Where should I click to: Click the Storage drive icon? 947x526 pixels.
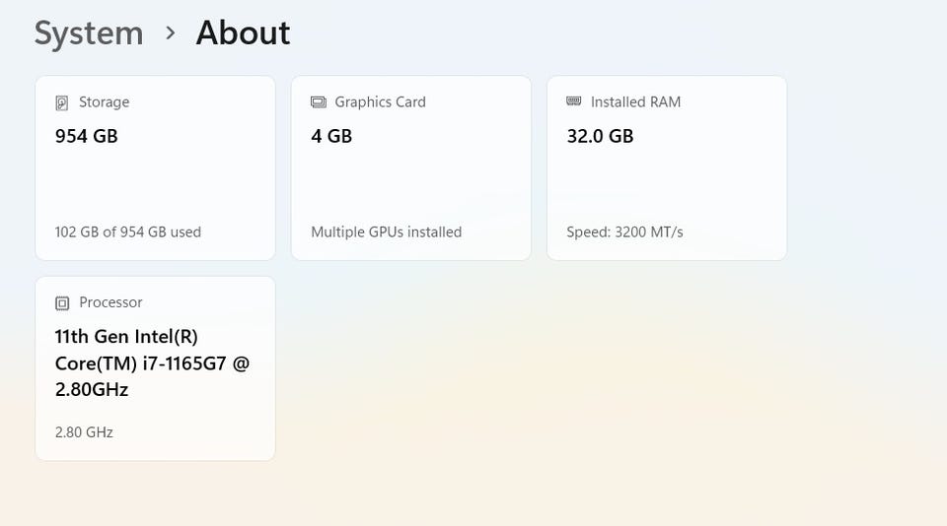(62, 102)
